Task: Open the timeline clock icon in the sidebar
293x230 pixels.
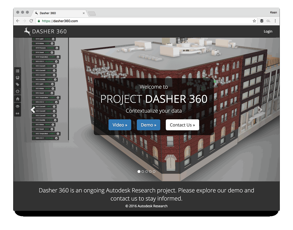Action: pyautogui.click(x=17, y=91)
